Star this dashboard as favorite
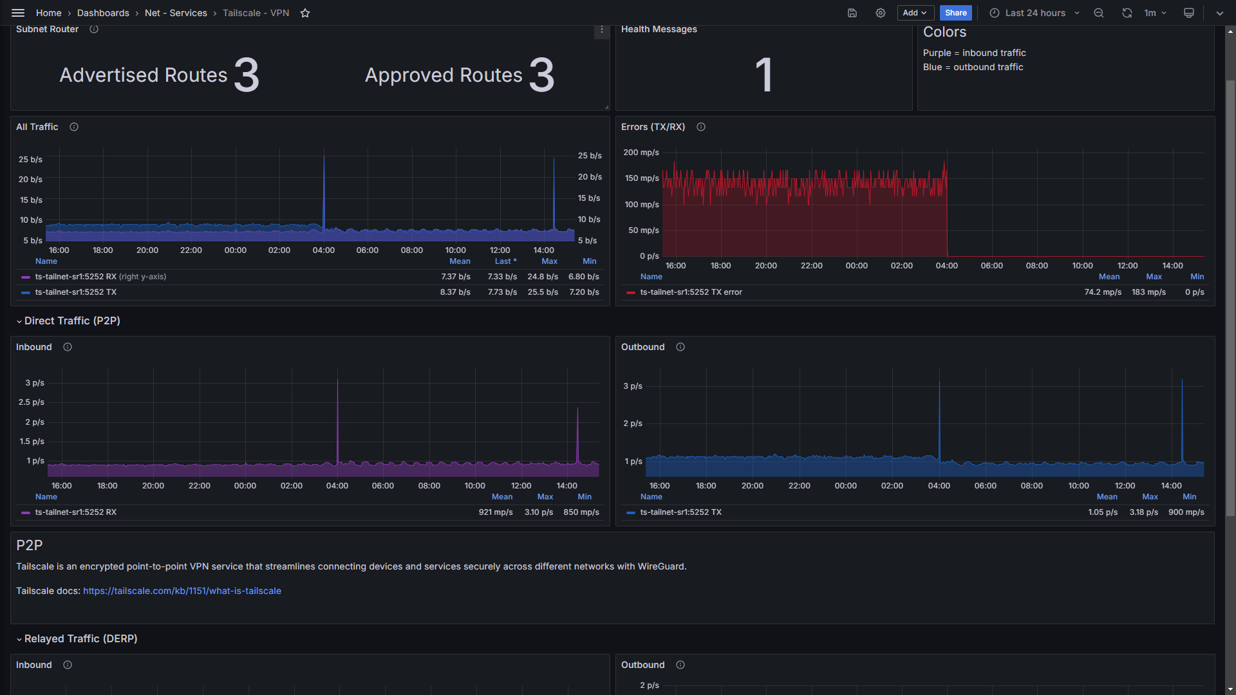1236x695 pixels. pos(305,13)
